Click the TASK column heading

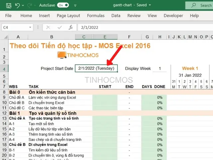click(x=34, y=87)
